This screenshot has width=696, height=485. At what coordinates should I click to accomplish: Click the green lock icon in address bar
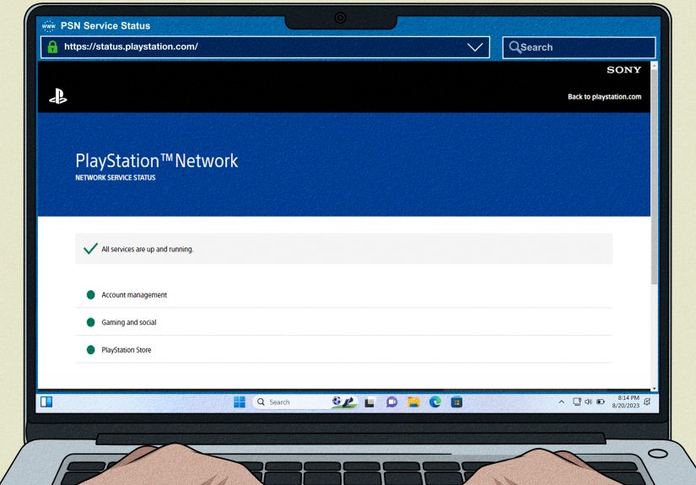(52, 47)
